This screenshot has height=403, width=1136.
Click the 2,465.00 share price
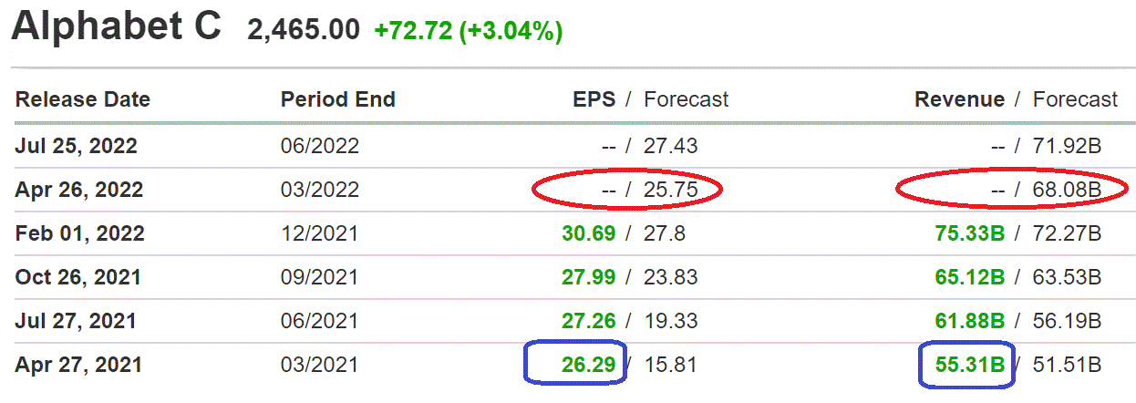pos(304,30)
